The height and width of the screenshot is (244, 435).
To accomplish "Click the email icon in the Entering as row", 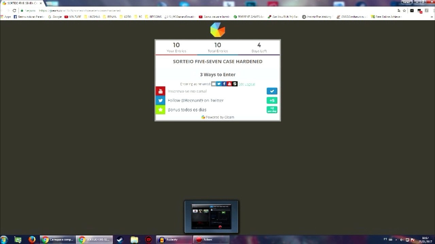I will click(213, 84).
